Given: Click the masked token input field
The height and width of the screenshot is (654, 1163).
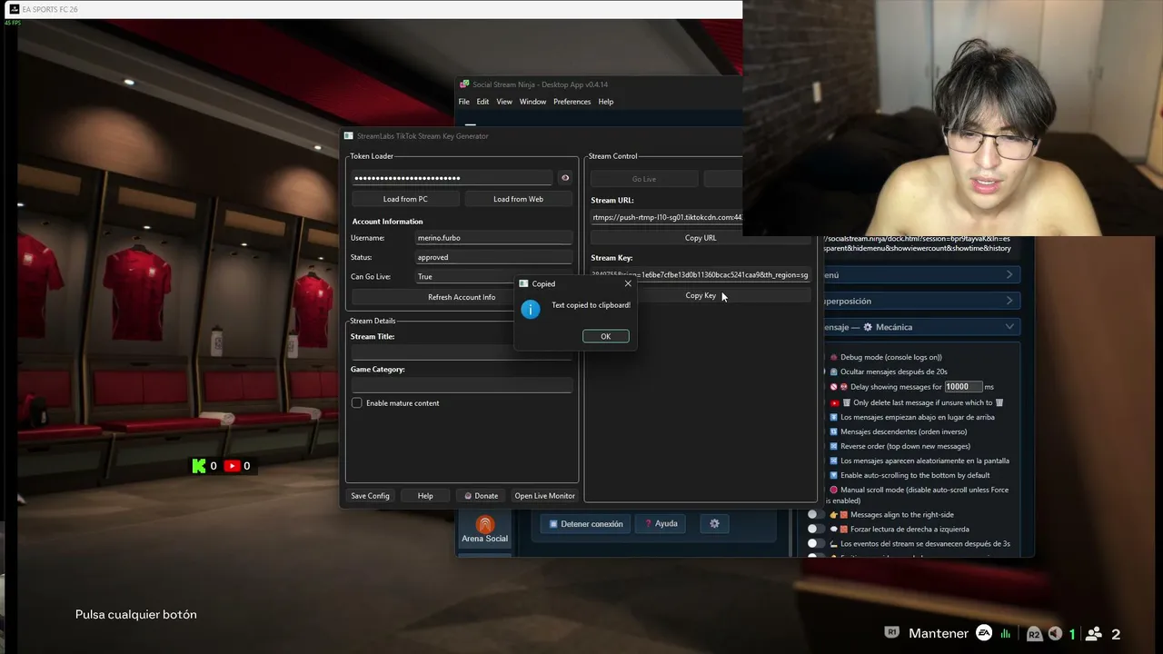Looking at the screenshot, I should [x=452, y=178].
